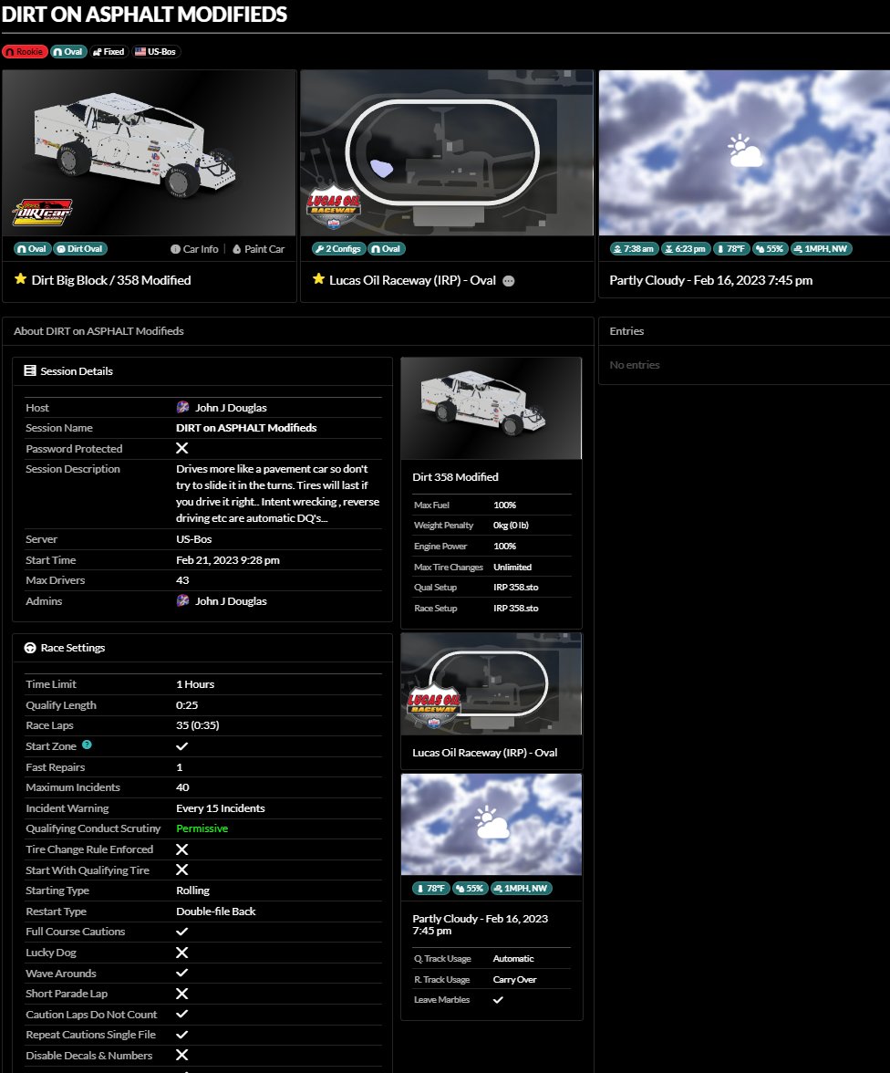Click Short Parade Lap X mark
890x1073 pixels.
[182, 994]
